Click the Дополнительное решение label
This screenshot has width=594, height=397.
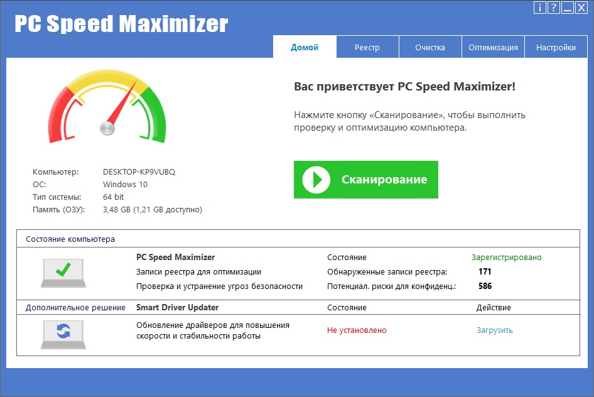coord(75,308)
